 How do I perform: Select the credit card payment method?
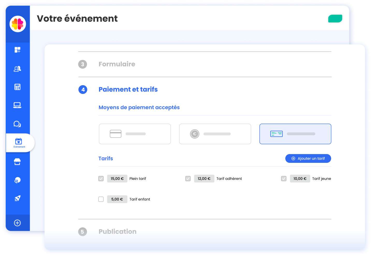pos(135,134)
